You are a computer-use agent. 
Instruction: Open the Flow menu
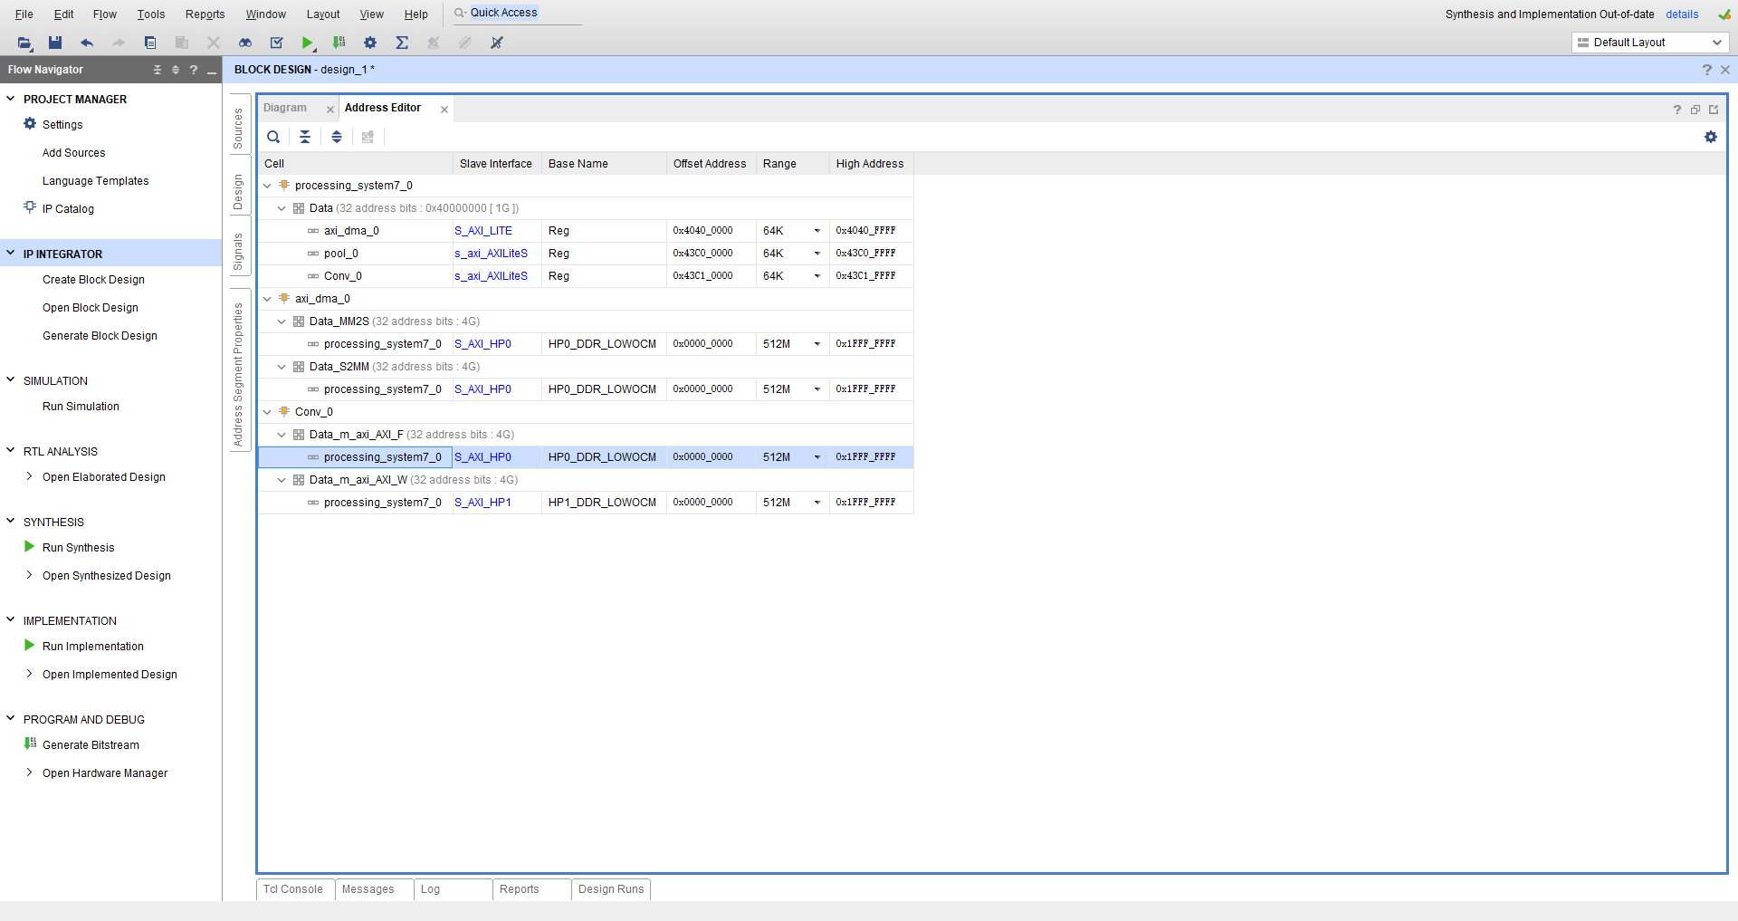[105, 14]
